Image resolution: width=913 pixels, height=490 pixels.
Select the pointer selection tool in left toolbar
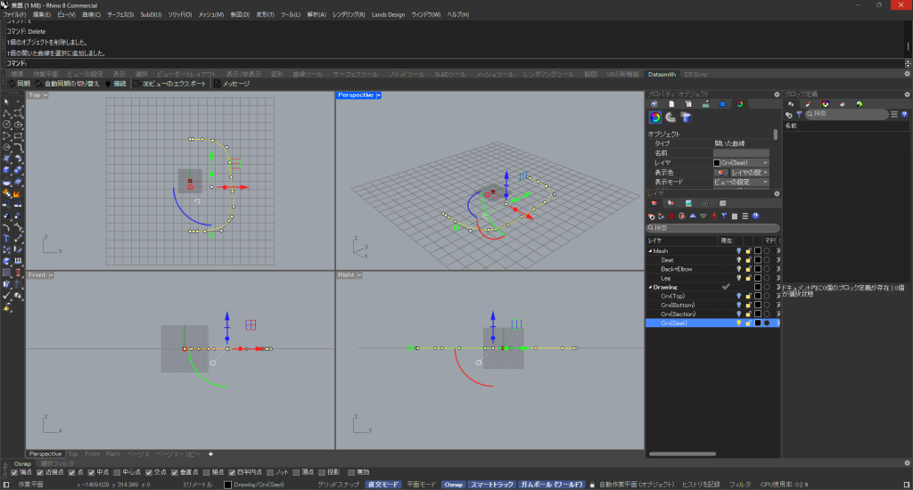point(7,102)
